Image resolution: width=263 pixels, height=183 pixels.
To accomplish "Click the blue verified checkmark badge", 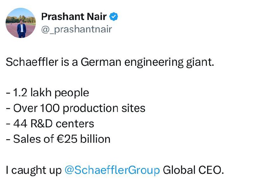I will 113,16.
